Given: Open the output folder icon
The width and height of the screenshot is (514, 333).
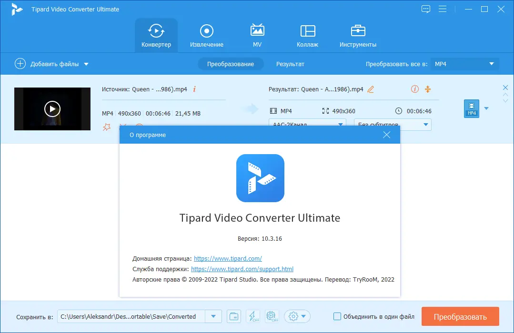Looking at the screenshot, I should click(x=234, y=316).
